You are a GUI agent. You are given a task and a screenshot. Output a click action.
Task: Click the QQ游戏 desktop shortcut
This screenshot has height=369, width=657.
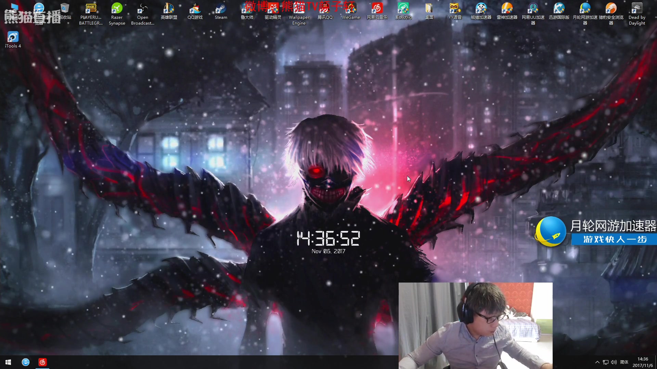tap(195, 11)
